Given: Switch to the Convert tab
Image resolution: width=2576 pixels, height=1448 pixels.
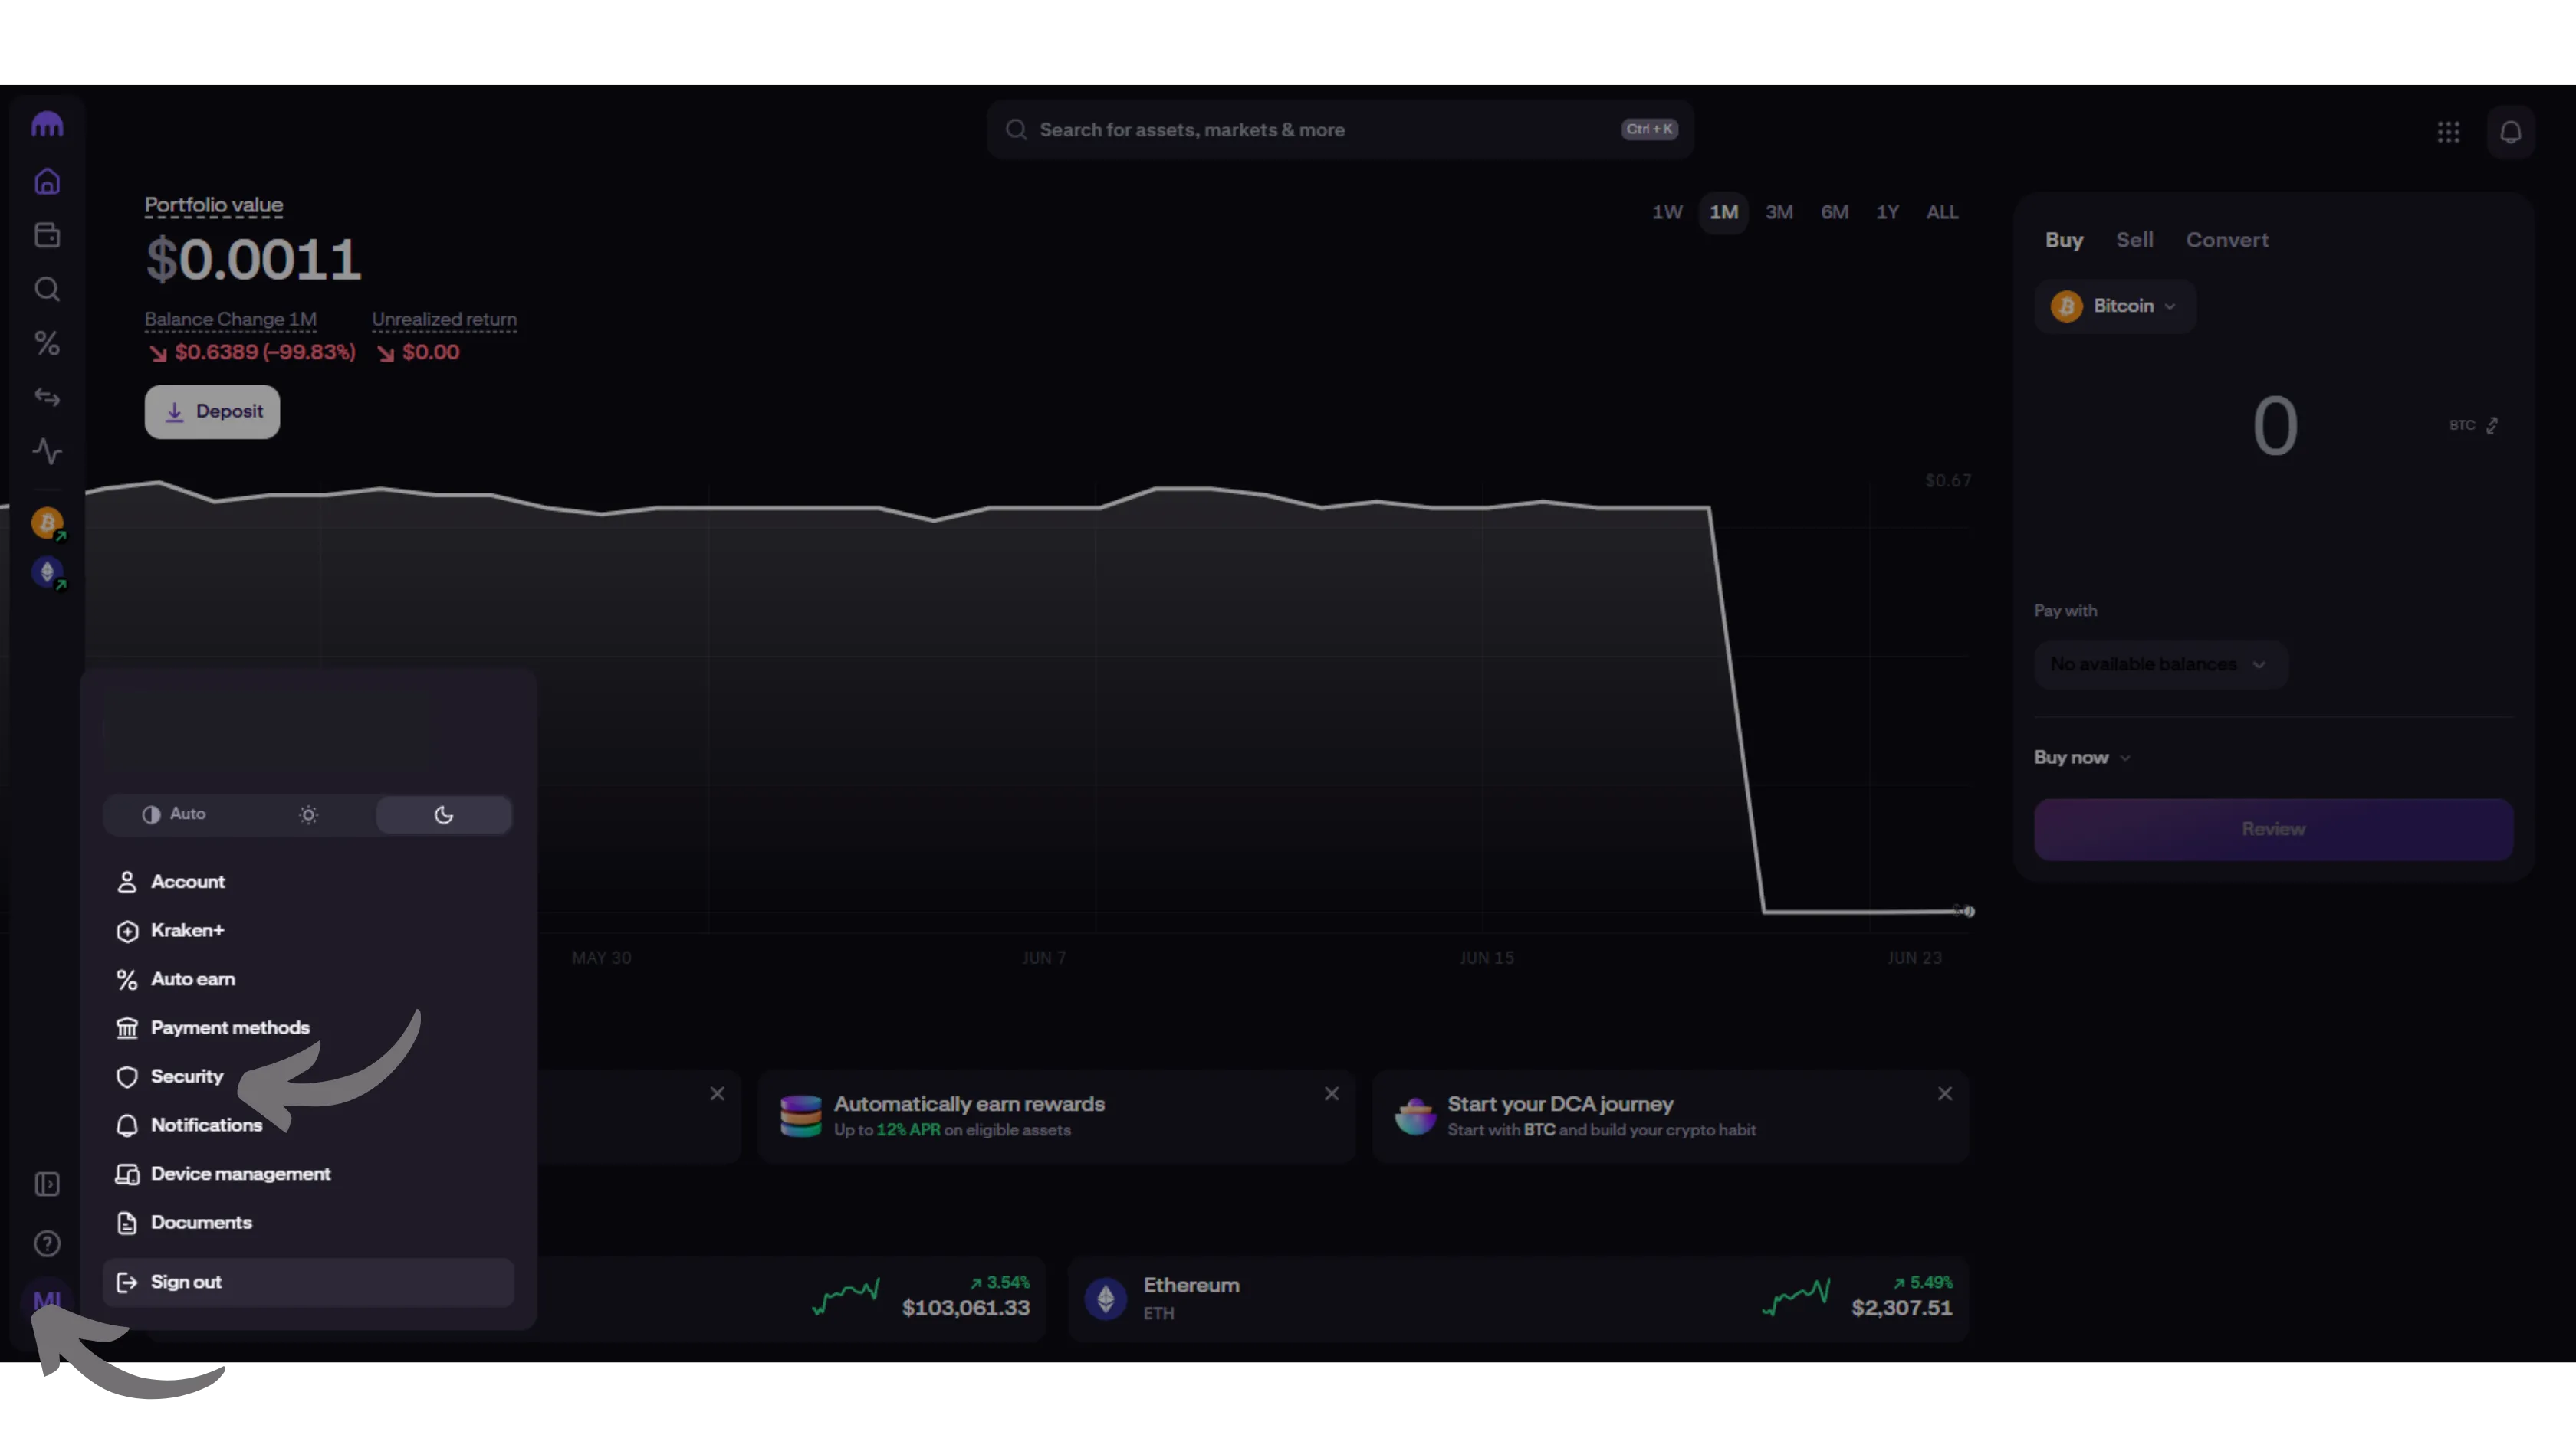Looking at the screenshot, I should click(2226, 240).
